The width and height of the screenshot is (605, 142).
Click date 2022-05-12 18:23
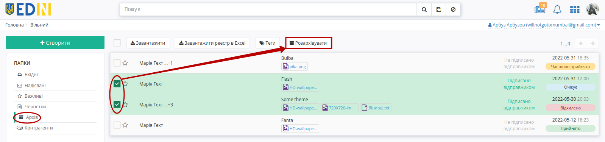coord(570,120)
